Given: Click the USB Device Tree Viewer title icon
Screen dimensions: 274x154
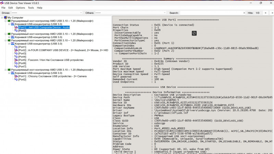Looking at the screenshot, I should coord(3,2).
